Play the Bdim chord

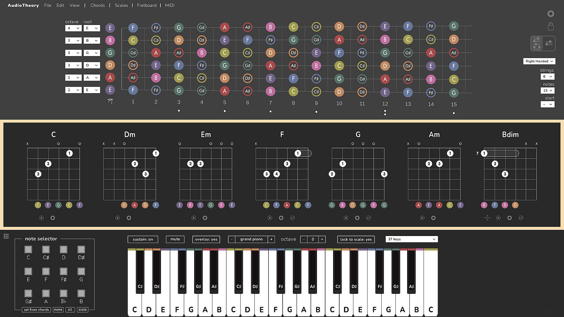point(498,218)
